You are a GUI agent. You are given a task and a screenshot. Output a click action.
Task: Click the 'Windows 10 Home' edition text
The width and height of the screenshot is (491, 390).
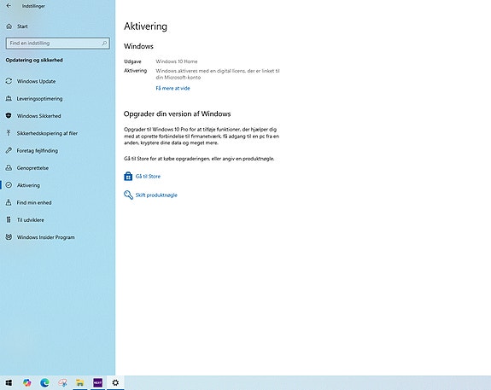(x=177, y=61)
